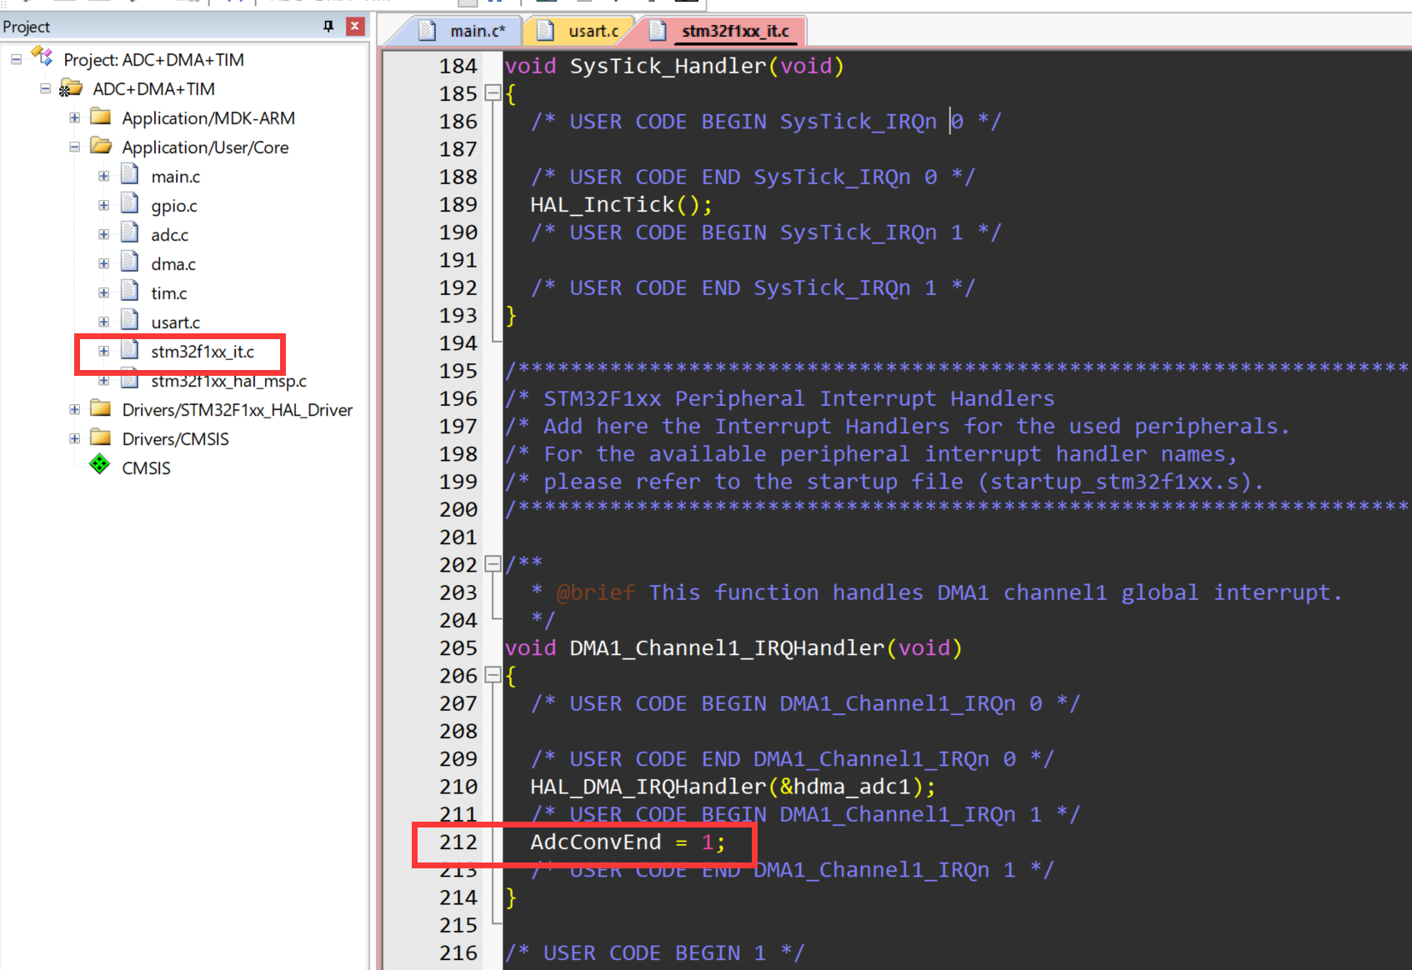Select the Drivers/STM32F1xx_HAL_Driver folder label
This screenshot has height=970, width=1412.
(237, 410)
